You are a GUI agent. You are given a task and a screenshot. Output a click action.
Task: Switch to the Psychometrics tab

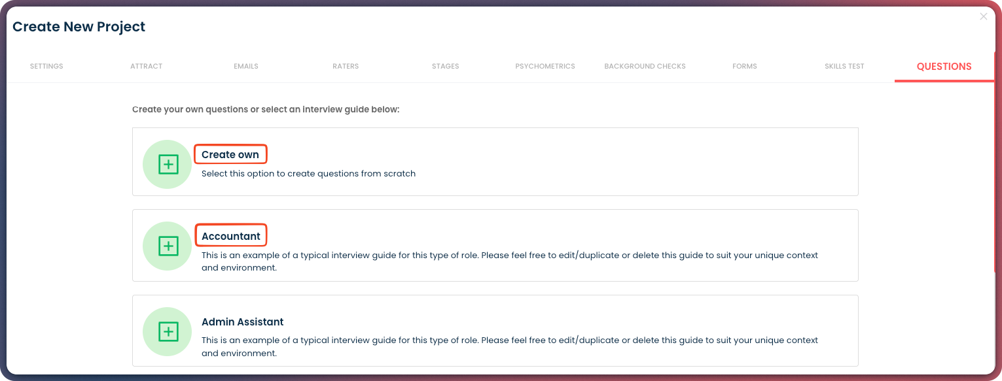click(545, 66)
